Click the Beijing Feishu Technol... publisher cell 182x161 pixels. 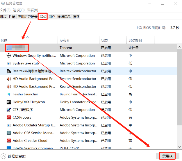point(78,94)
